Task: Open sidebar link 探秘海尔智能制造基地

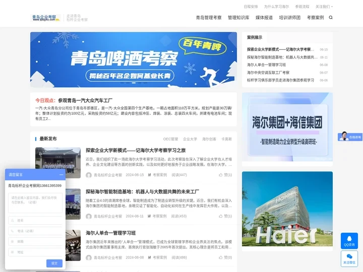Action: pyautogui.click(x=282, y=57)
